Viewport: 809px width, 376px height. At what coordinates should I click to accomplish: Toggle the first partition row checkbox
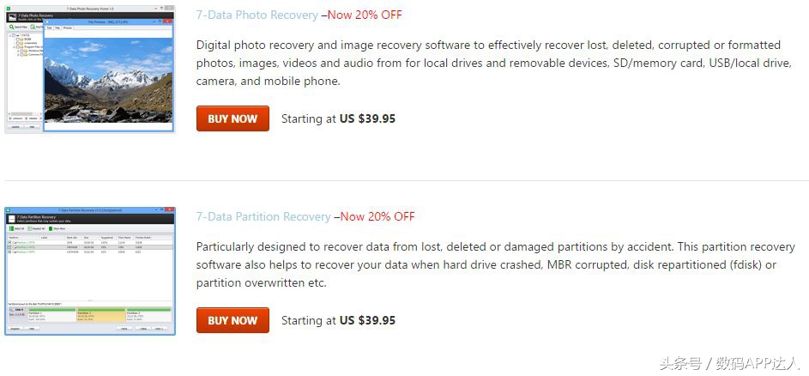9,243
